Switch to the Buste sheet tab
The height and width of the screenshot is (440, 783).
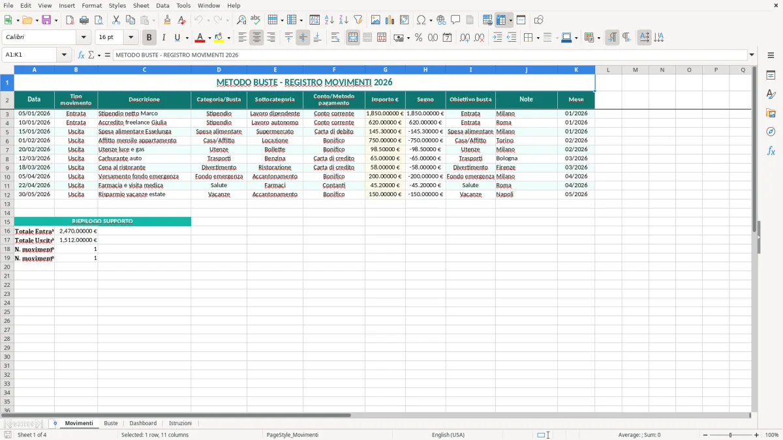coord(111,424)
